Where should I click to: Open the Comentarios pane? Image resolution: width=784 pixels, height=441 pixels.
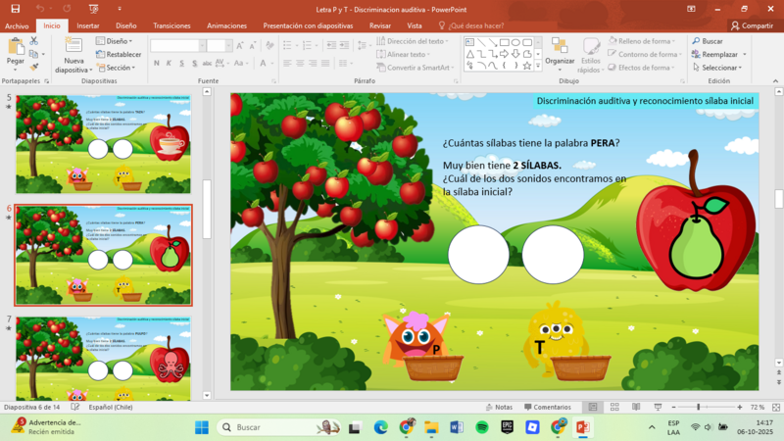click(x=548, y=407)
